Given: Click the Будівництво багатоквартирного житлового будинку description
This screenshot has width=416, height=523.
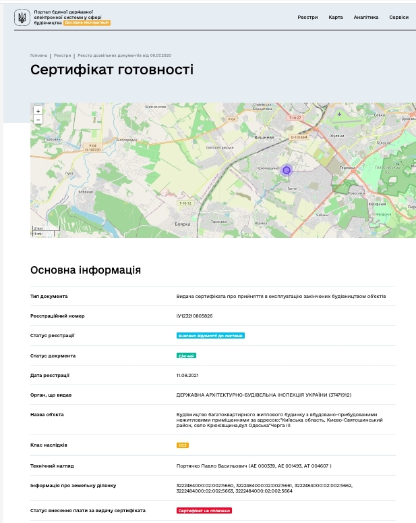Looking at the screenshot, I should (x=279, y=420).
